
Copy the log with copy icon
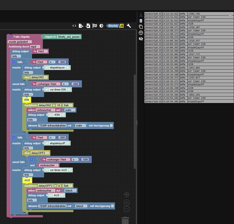[141, 27]
